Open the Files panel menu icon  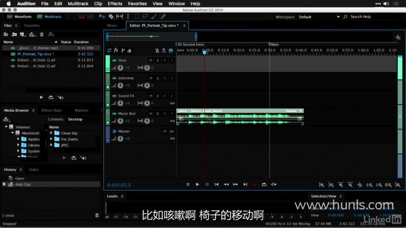16,26
